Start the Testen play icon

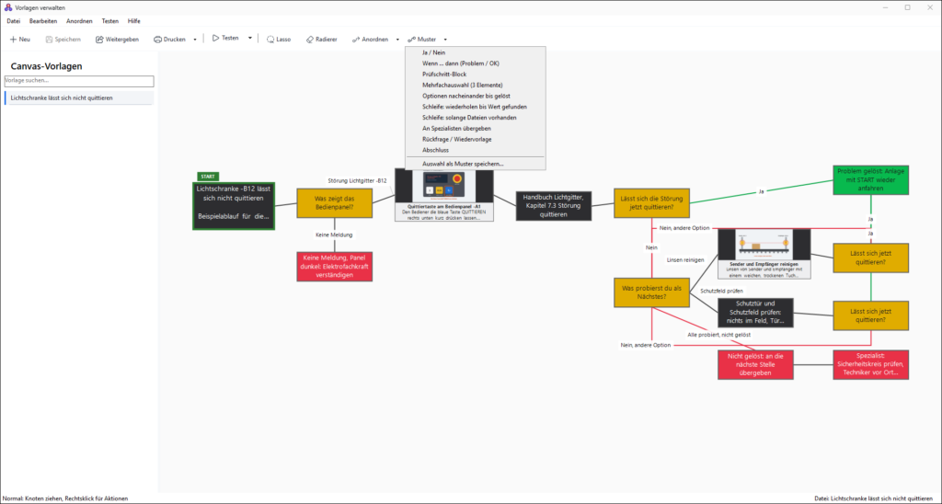pos(215,38)
